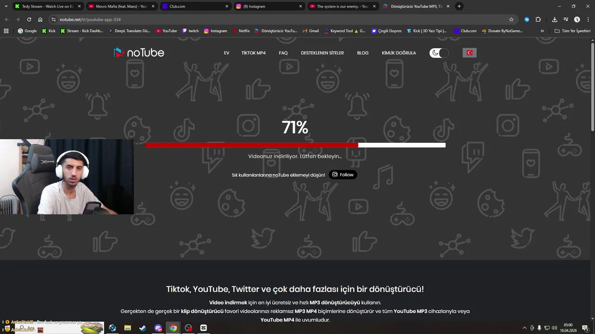Open DESTEKLENEN SİTELER page
The width and height of the screenshot is (595, 334).
[x=322, y=53]
